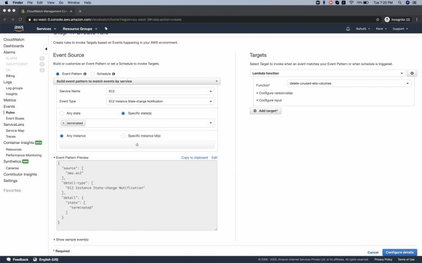Click the AWS logo home icon
This screenshot has width=422, height=263.
click(x=19, y=28)
